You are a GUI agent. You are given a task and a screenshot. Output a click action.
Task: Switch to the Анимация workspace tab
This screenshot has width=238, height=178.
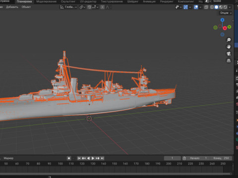(149, 1)
